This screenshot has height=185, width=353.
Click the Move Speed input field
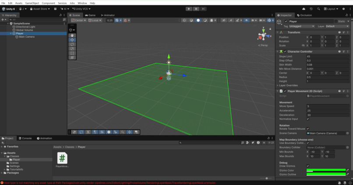pos(328,106)
